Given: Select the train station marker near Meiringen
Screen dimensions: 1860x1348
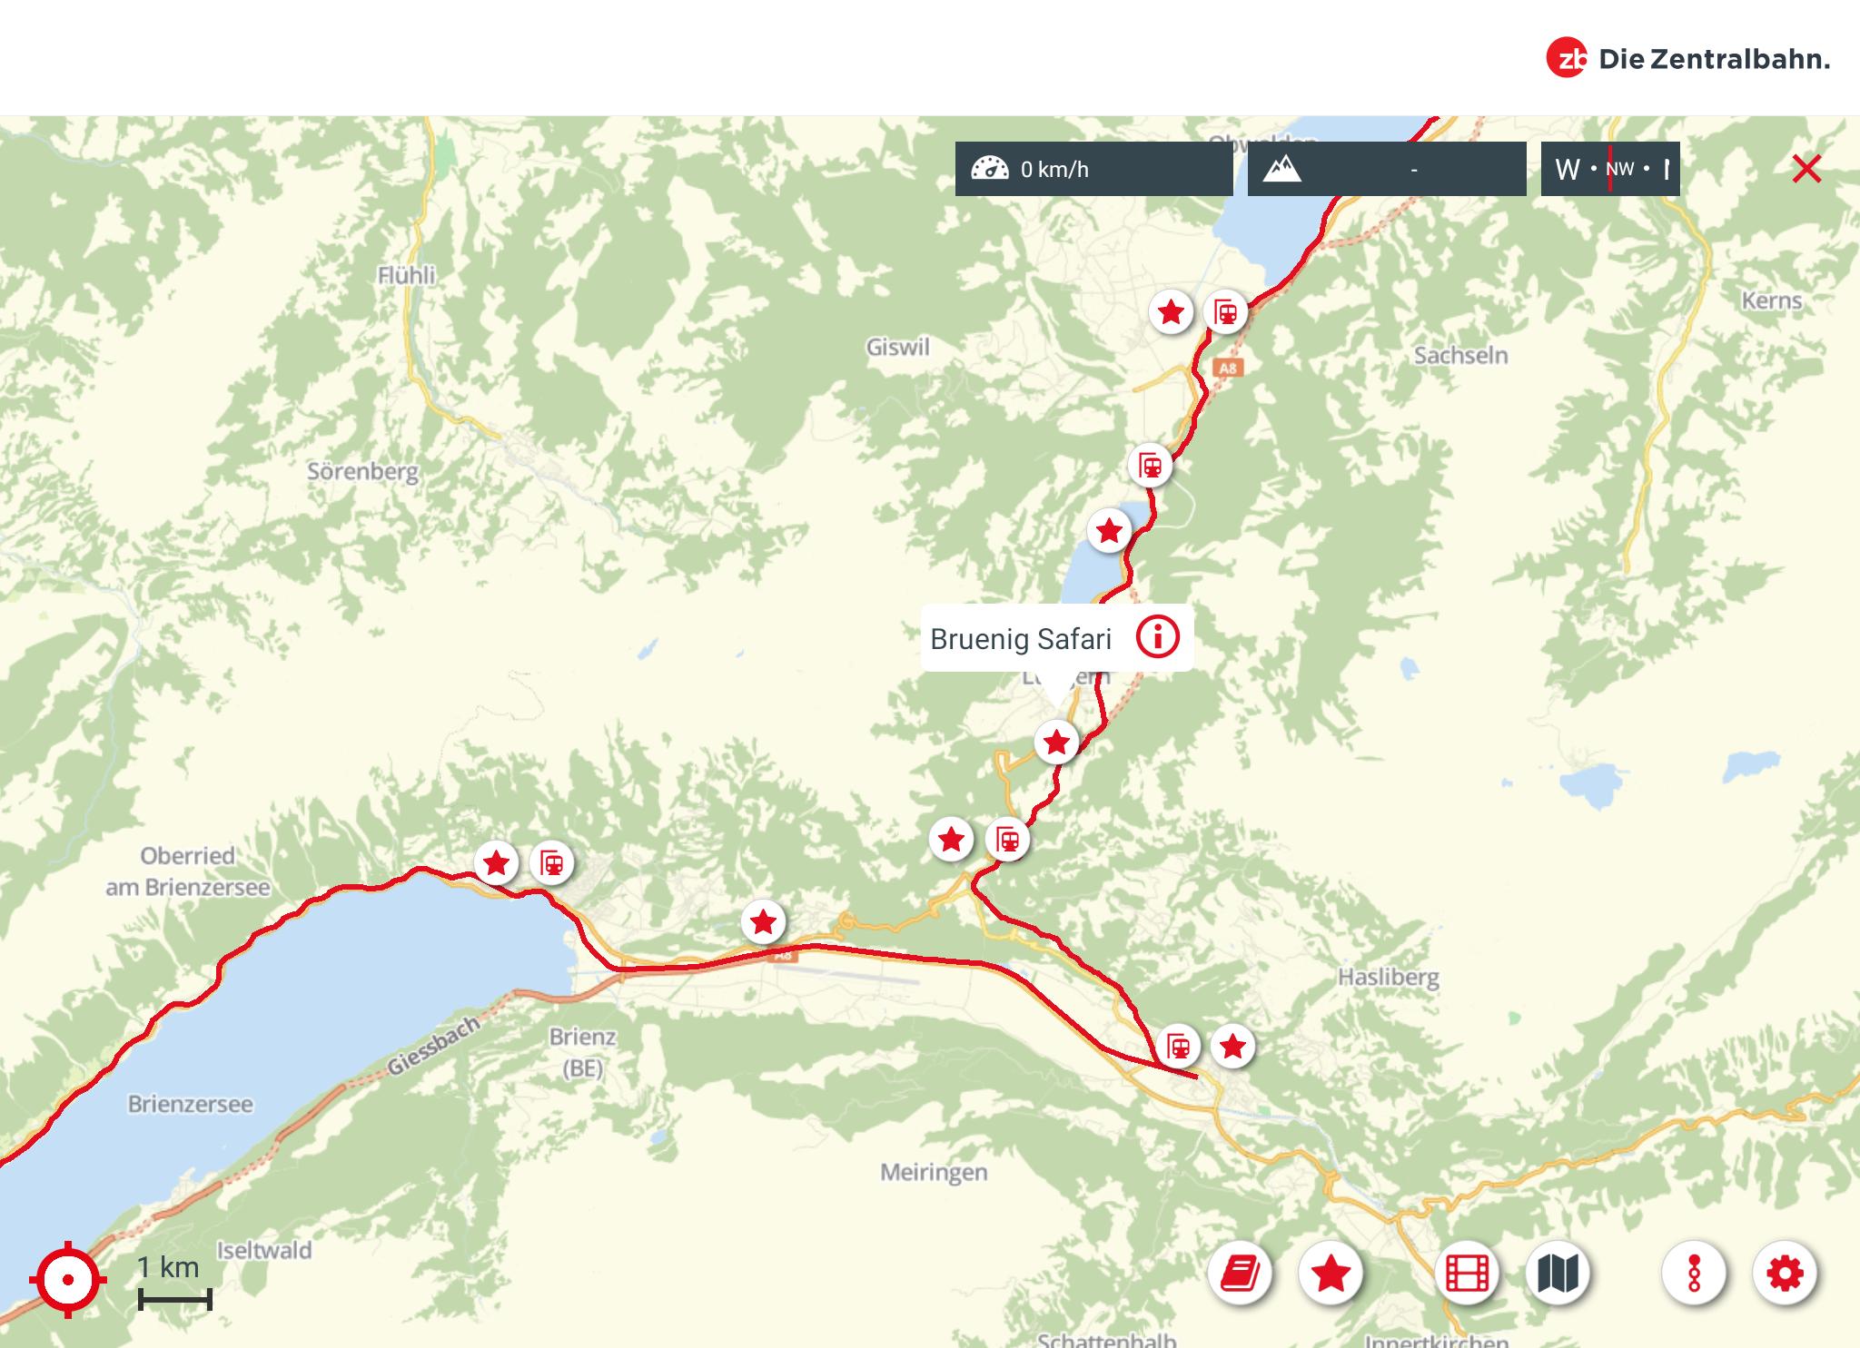Looking at the screenshot, I should (x=1178, y=1046).
